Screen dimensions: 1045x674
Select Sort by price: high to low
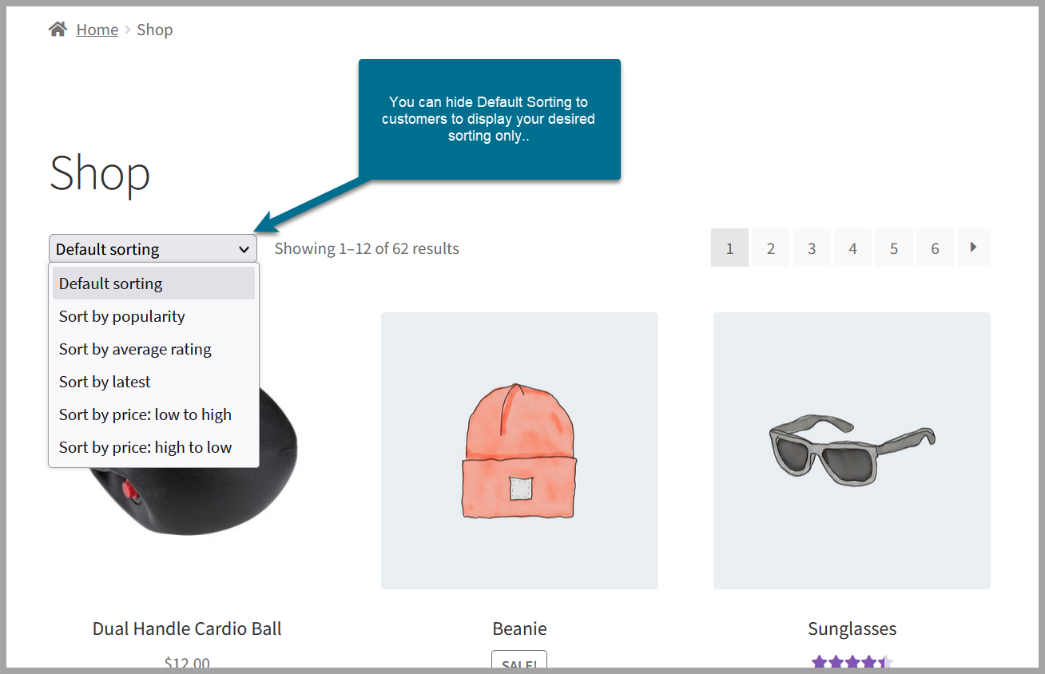145,446
